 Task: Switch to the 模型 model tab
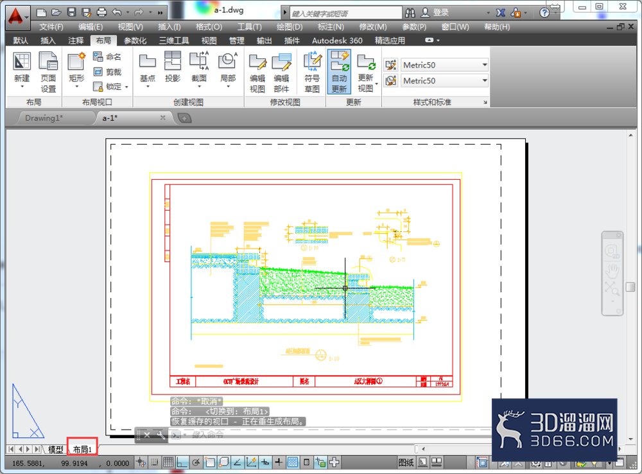pos(56,450)
